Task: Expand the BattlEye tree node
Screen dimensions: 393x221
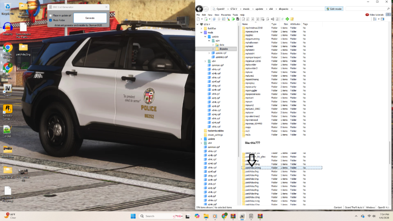Action: coord(201,29)
